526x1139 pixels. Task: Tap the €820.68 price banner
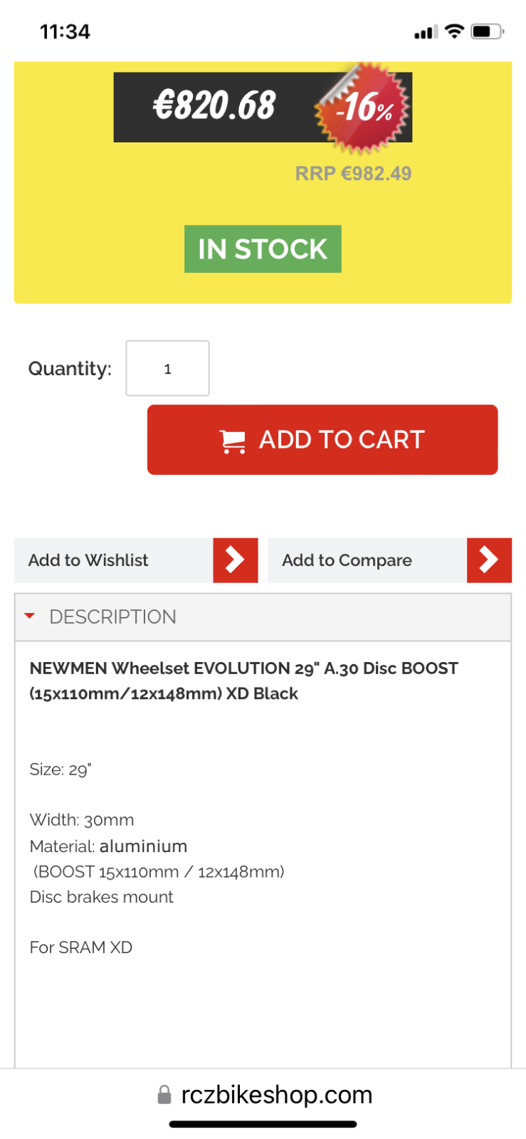(x=214, y=107)
